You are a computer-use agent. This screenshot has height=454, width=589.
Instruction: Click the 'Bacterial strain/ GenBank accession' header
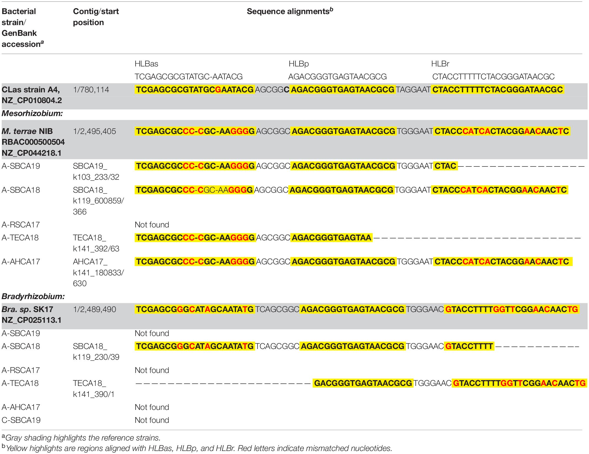23,28
